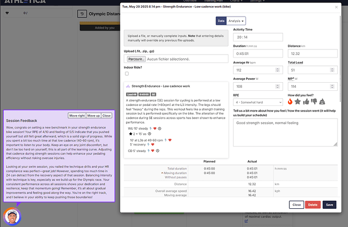Click the Total Load stepper arrows
Image resolution: width=348 pixels, height=227 pixels.
pyautogui.click(x=332, y=70)
